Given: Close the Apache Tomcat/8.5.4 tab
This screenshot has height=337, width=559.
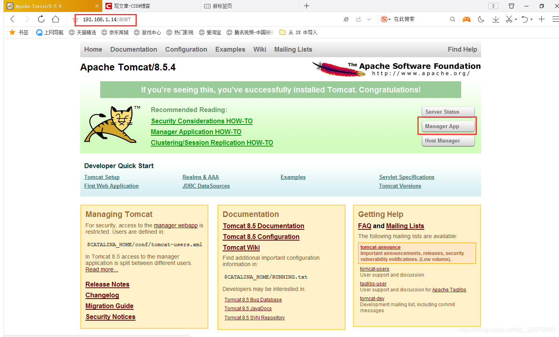Looking at the screenshot, I should (x=97, y=6).
